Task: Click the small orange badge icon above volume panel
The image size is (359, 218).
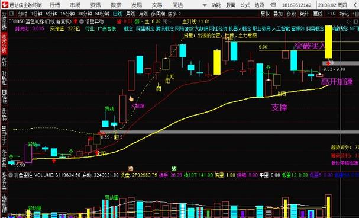Action: point(131,169)
